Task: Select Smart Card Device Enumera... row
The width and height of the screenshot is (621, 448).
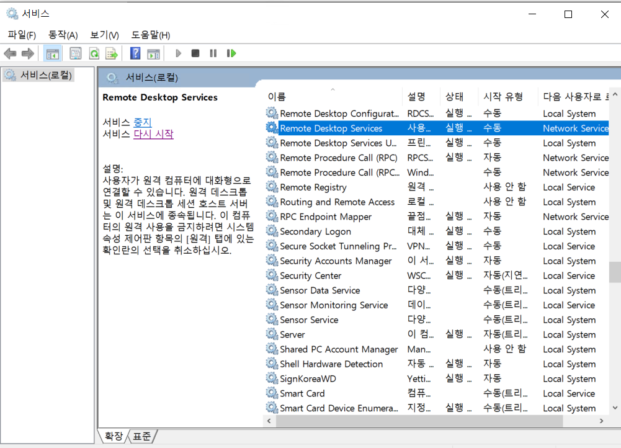Action: point(437,408)
